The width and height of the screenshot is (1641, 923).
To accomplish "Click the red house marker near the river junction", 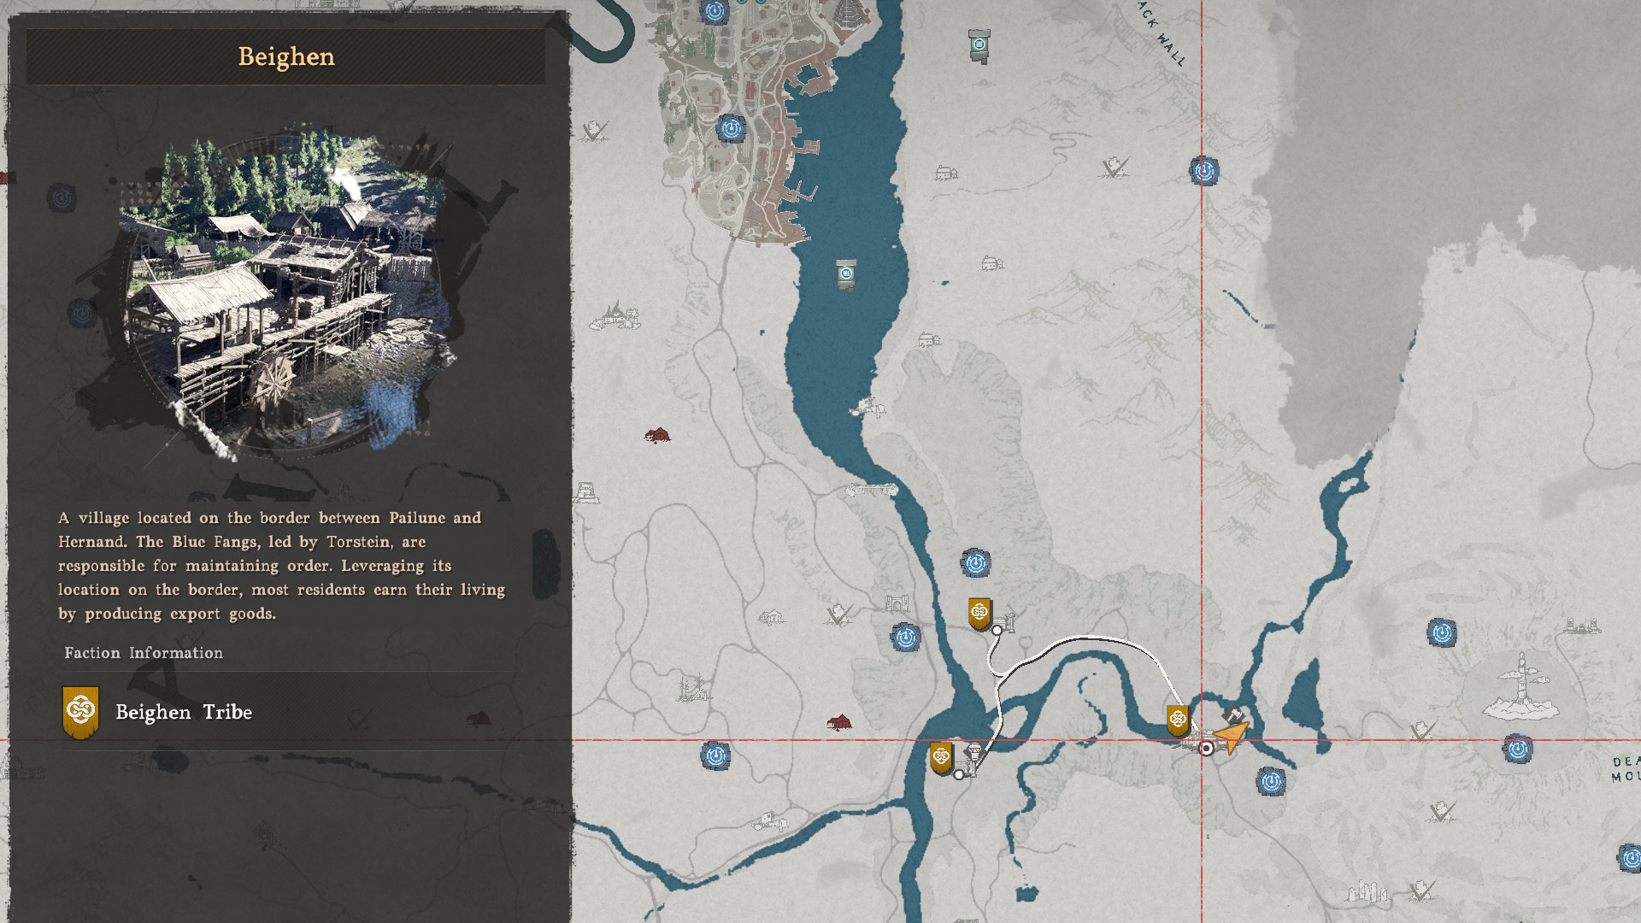I will tap(839, 723).
